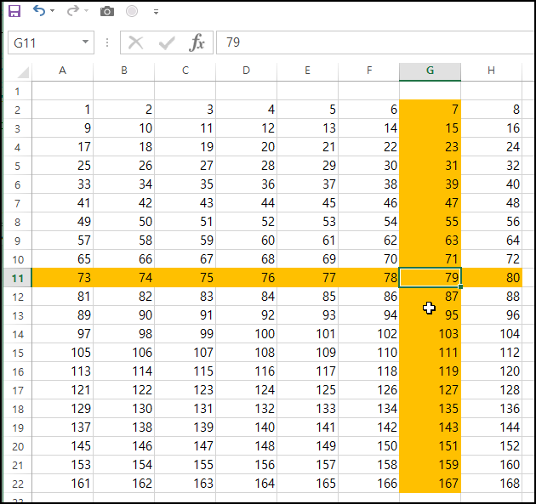
Task: Click the cell containing 155
Action: pos(185,464)
